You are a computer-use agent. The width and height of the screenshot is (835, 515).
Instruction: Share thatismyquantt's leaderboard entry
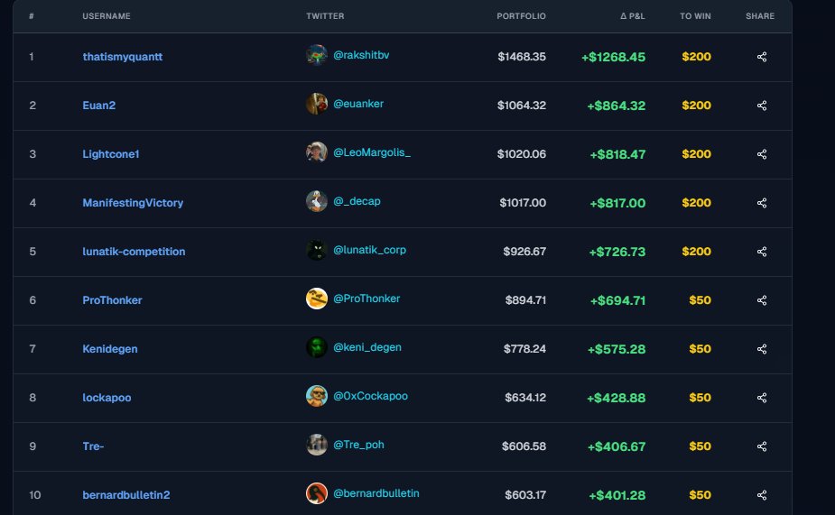tap(762, 57)
